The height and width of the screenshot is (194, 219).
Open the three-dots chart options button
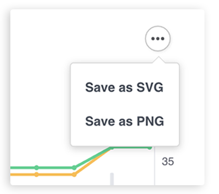[x=158, y=39]
